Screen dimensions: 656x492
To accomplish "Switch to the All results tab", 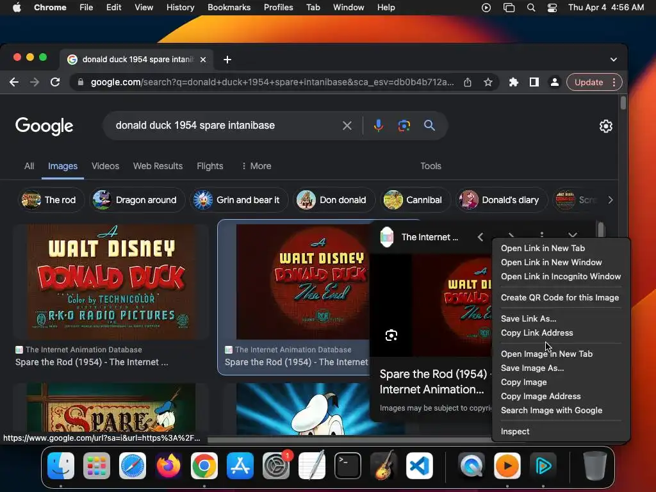I will 29,166.
